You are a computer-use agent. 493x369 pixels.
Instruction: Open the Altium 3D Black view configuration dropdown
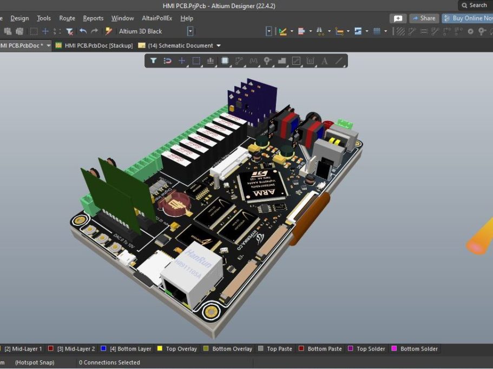[190, 31]
